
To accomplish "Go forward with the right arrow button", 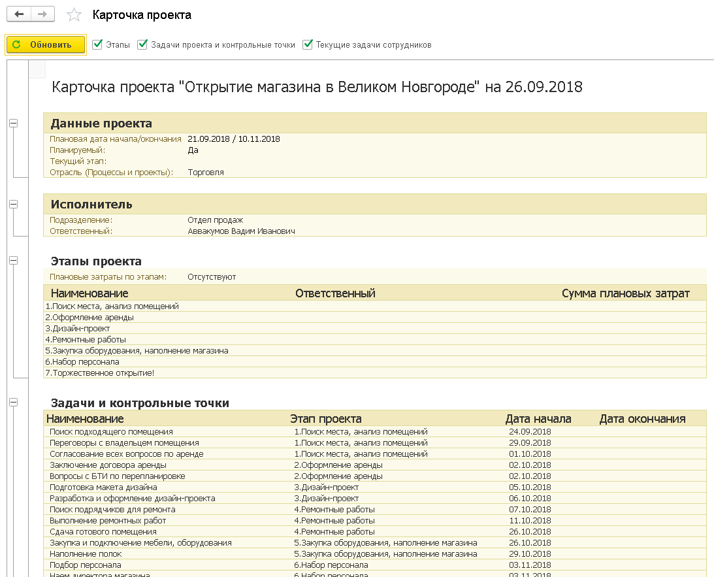I will click(x=43, y=14).
